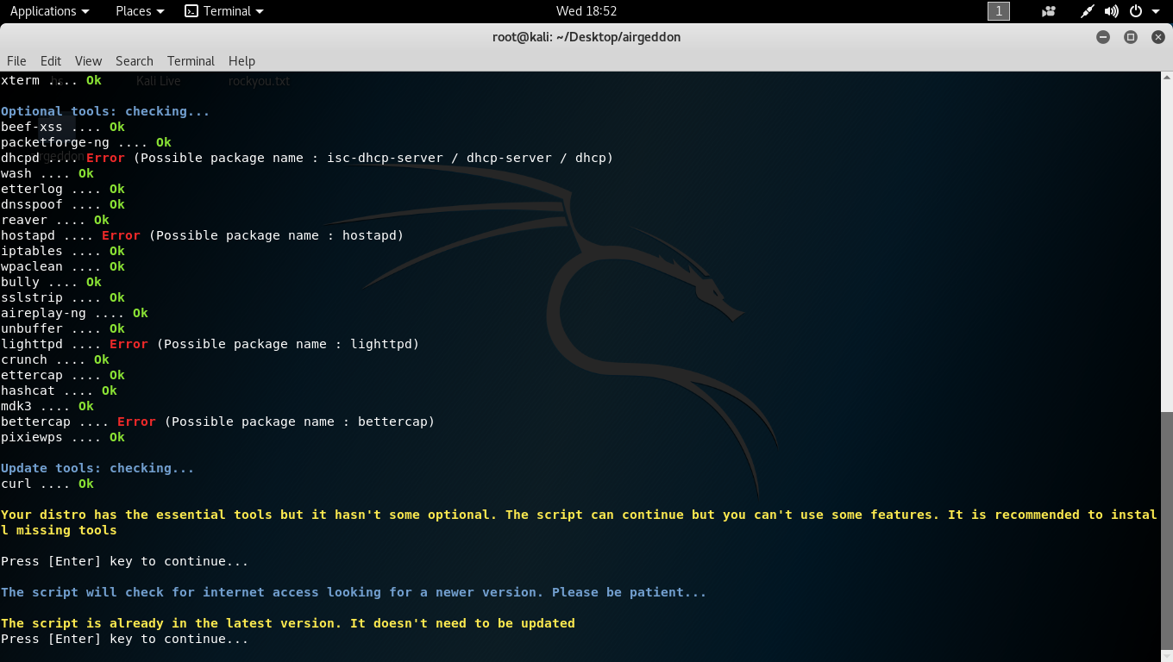This screenshot has width=1173, height=662.
Task: Click the 'pixiewps' line
Action: point(63,437)
